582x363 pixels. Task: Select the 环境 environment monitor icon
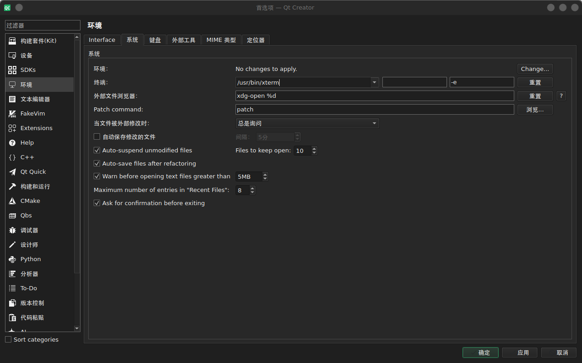(x=12, y=85)
